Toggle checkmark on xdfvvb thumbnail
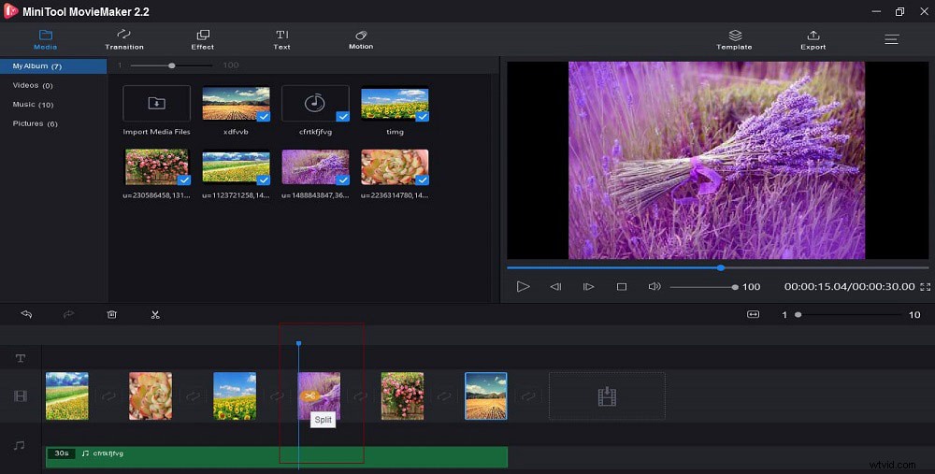 (263, 116)
